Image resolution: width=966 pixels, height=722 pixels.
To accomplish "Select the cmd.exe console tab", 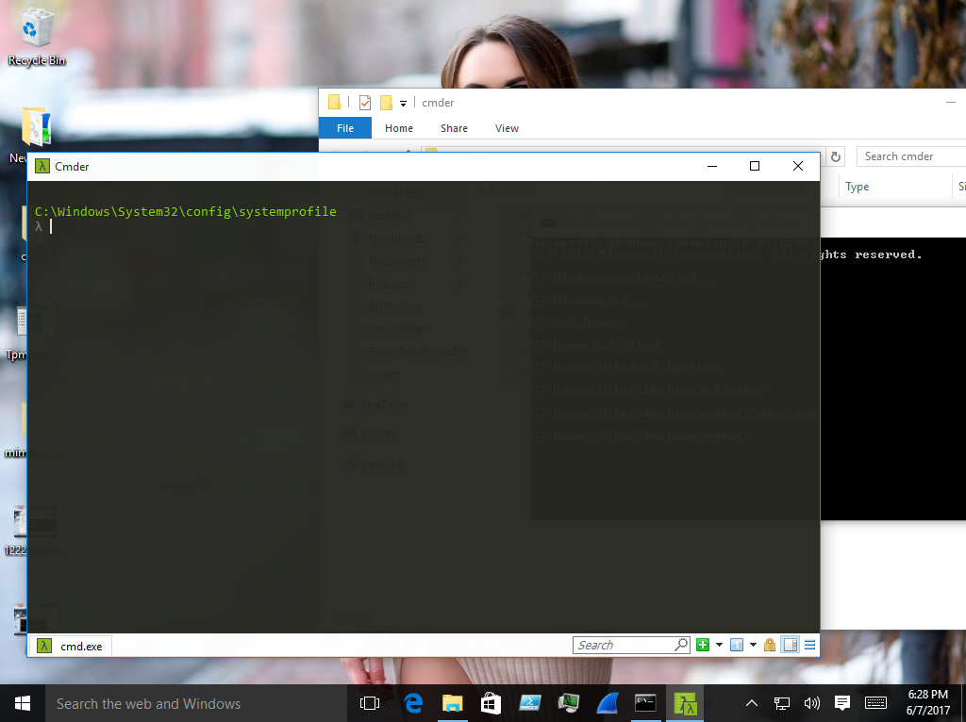I will coord(70,646).
